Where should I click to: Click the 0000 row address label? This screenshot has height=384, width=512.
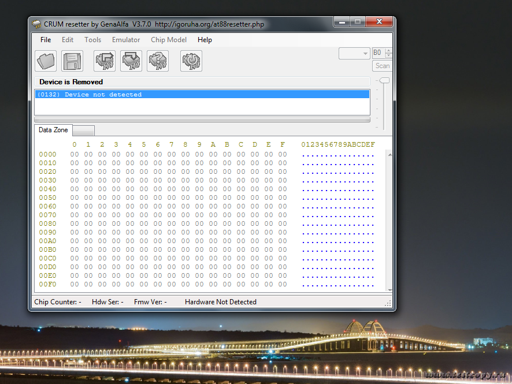[x=47, y=154]
